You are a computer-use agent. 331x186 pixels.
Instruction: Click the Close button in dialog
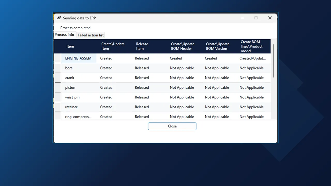pyautogui.click(x=172, y=126)
